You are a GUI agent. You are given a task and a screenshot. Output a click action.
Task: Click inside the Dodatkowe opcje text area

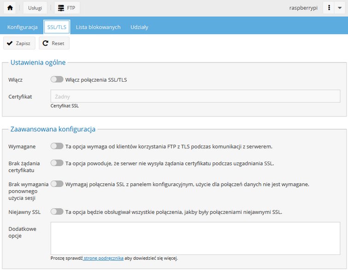pos(195,238)
